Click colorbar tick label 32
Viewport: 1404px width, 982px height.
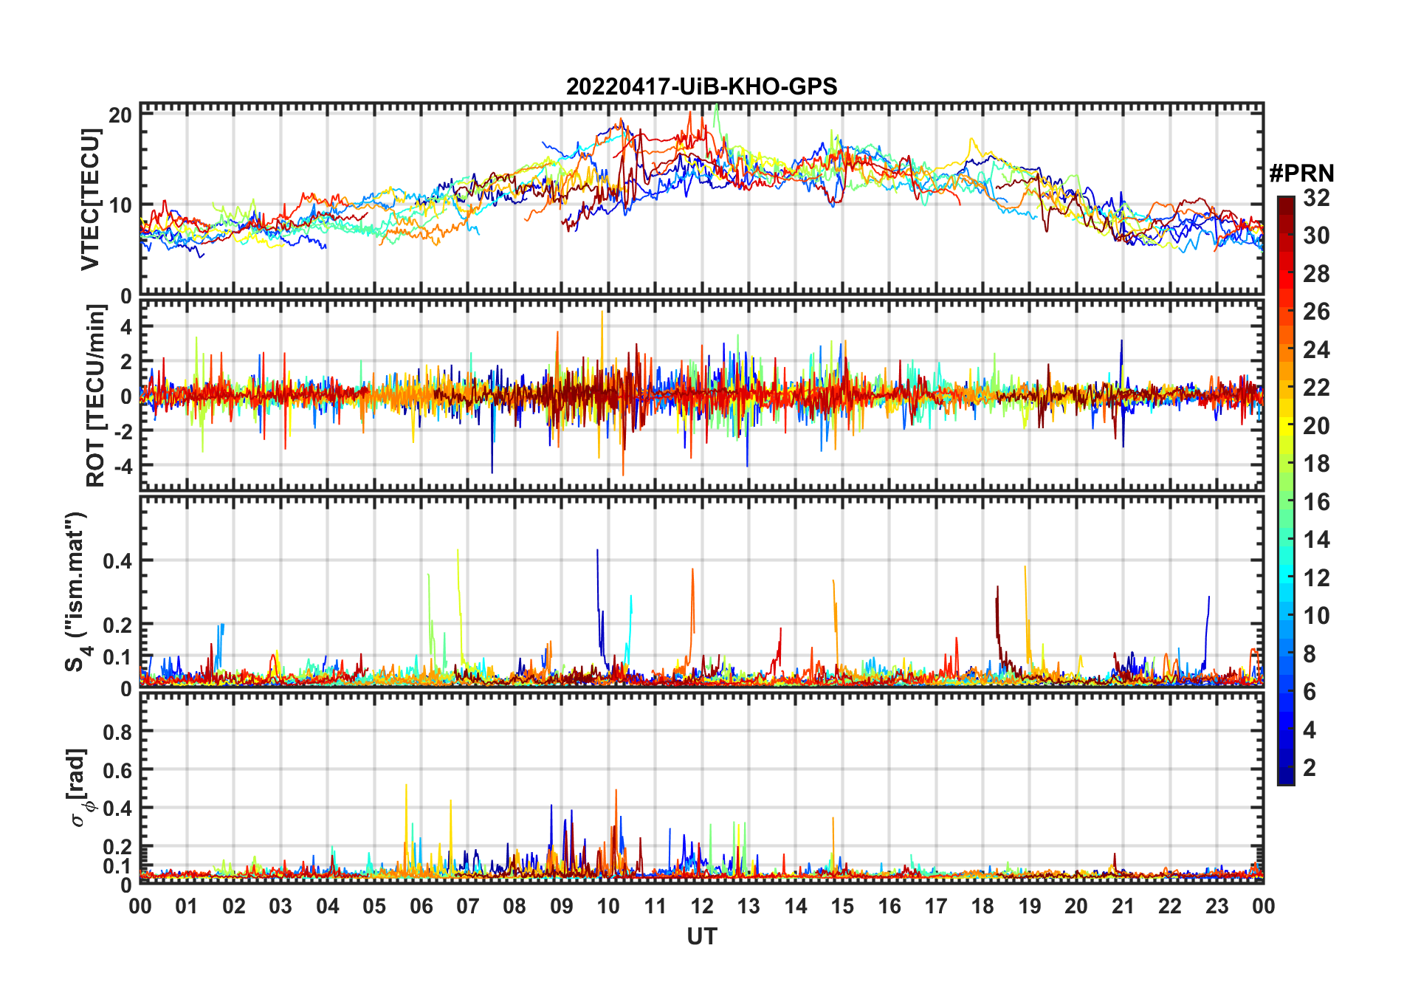click(x=1316, y=198)
